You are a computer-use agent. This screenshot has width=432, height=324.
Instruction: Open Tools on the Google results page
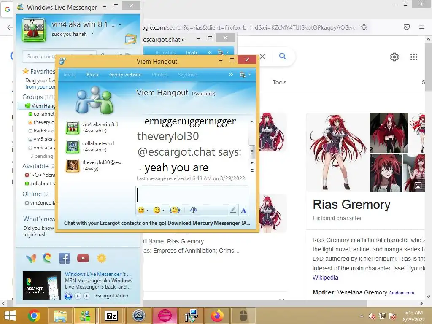[279, 82]
